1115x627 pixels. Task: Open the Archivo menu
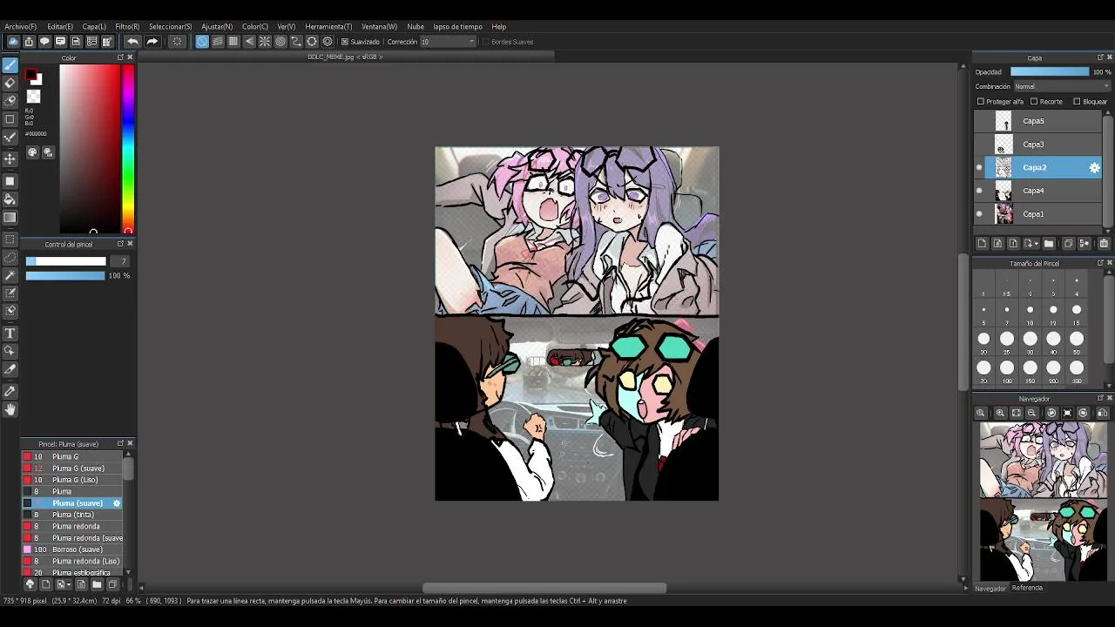(x=21, y=27)
